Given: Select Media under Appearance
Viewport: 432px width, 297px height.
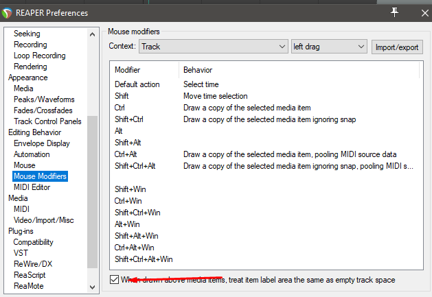Looking at the screenshot, I should [23, 88].
